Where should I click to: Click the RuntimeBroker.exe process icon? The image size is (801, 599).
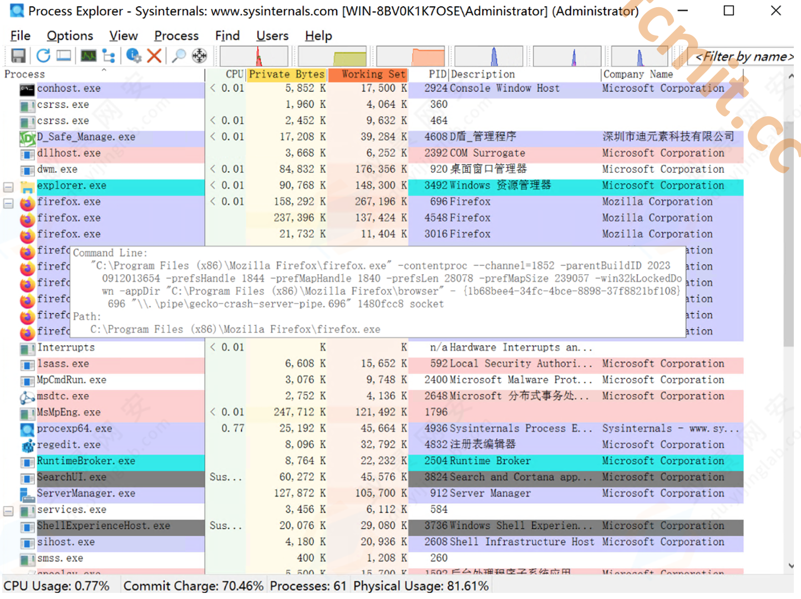[x=27, y=462]
